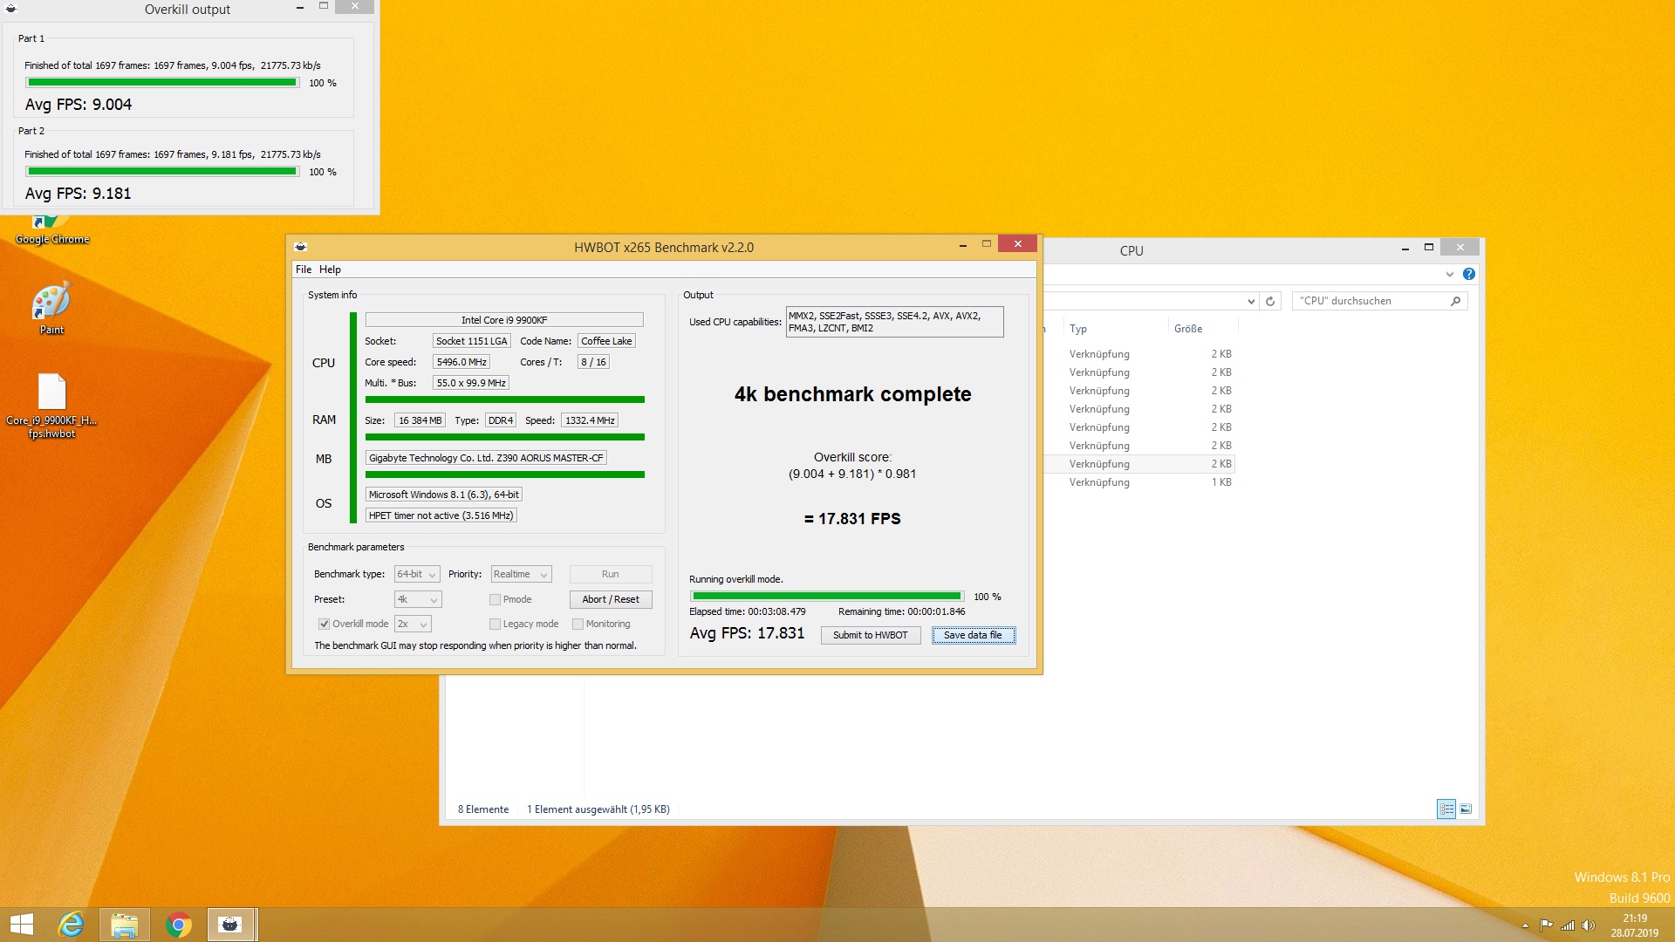The image size is (1675, 942).
Task: Enable the Monitoring checkbox
Action: [x=578, y=624]
